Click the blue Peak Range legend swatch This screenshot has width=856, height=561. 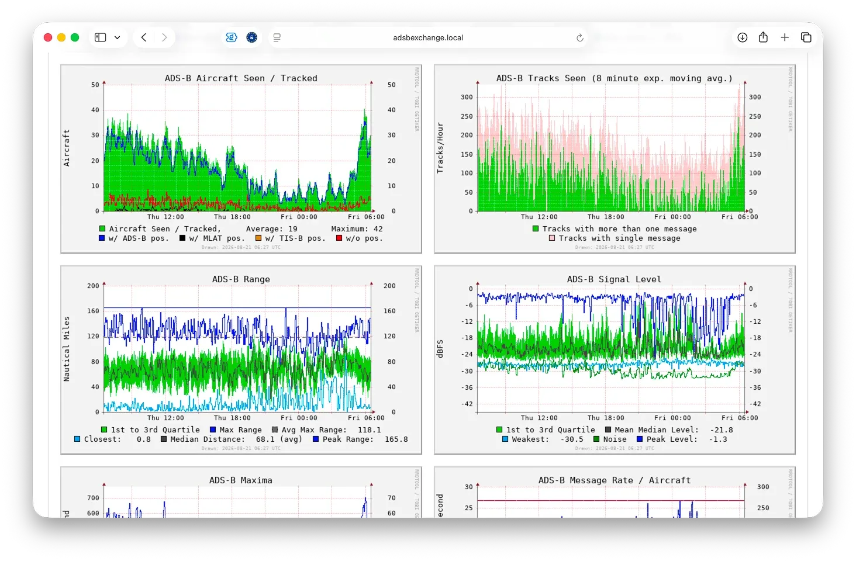[x=316, y=439]
